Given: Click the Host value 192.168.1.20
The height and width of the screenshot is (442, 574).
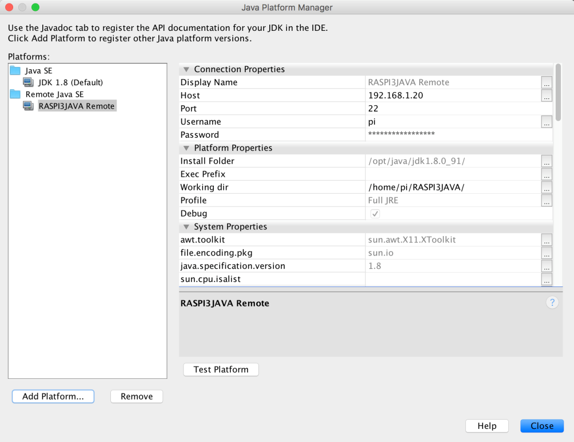Looking at the screenshot, I should click(396, 95).
